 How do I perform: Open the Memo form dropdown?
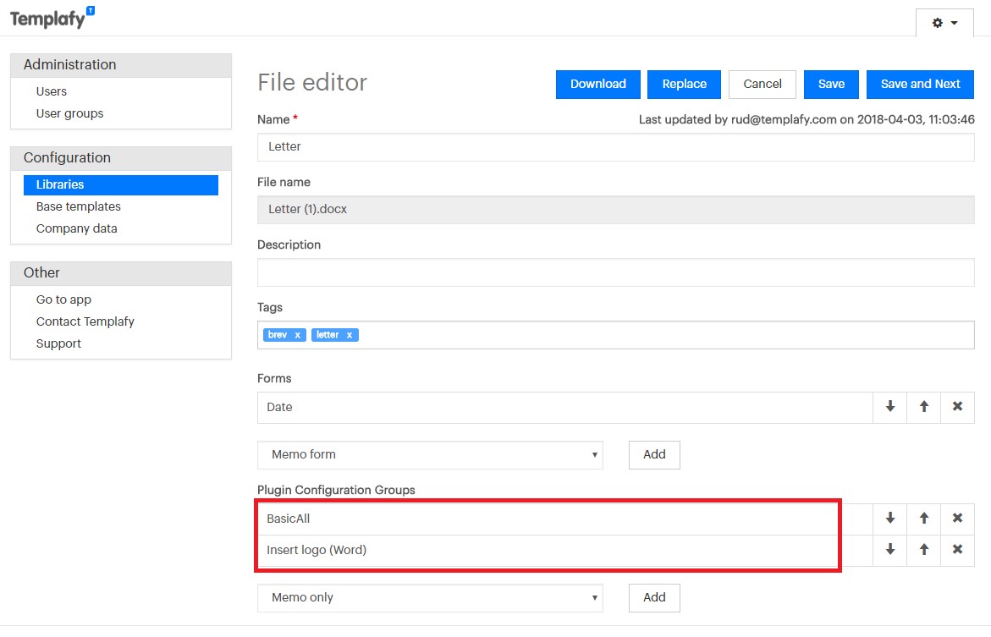[x=429, y=454]
